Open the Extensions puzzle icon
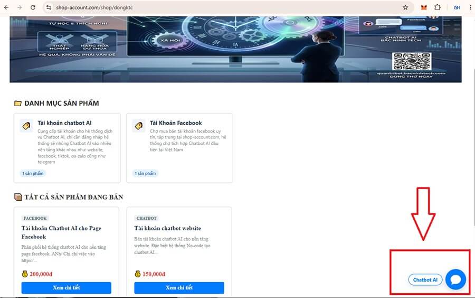This screenshot has width=475, height=299. [x=437, y=7]
